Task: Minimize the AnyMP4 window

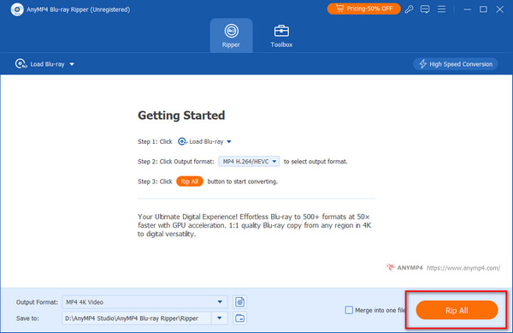Action: point(468,9)
